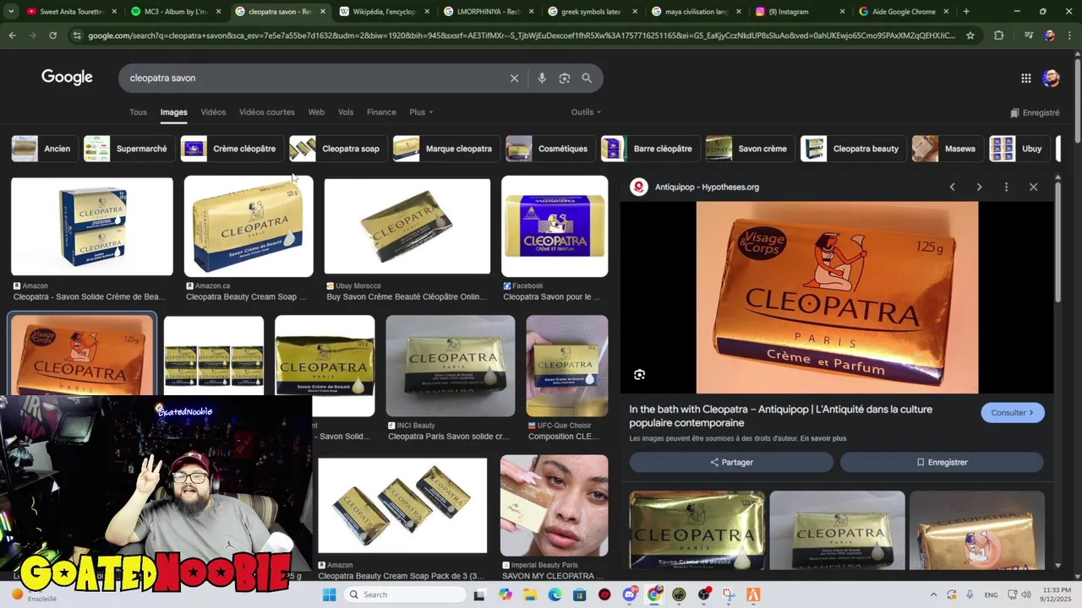Image resolution: width=1082 pixels, height=608 pixels.
Task: Switch to the Finance tab
Action: click(x=381, y=112)
